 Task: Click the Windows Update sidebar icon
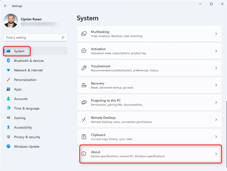[8, 146]
